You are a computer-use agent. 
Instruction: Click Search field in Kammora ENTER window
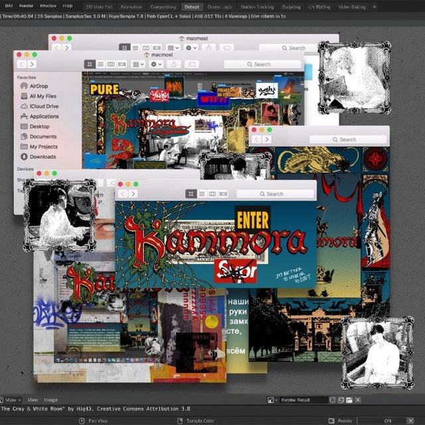[x=275, y=194]
